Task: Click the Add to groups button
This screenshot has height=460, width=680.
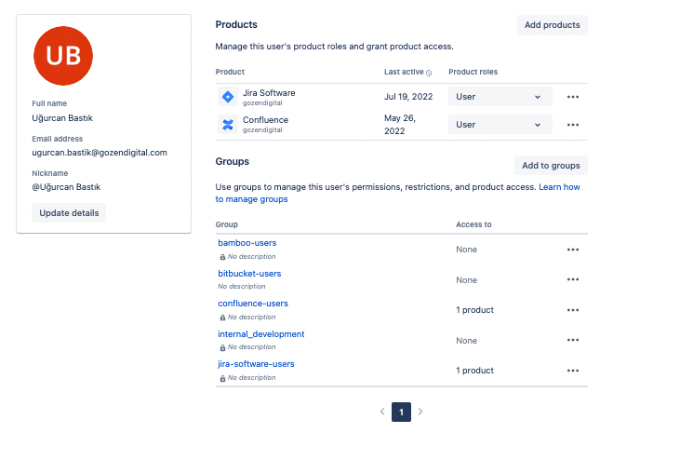Action: (551, 166)
